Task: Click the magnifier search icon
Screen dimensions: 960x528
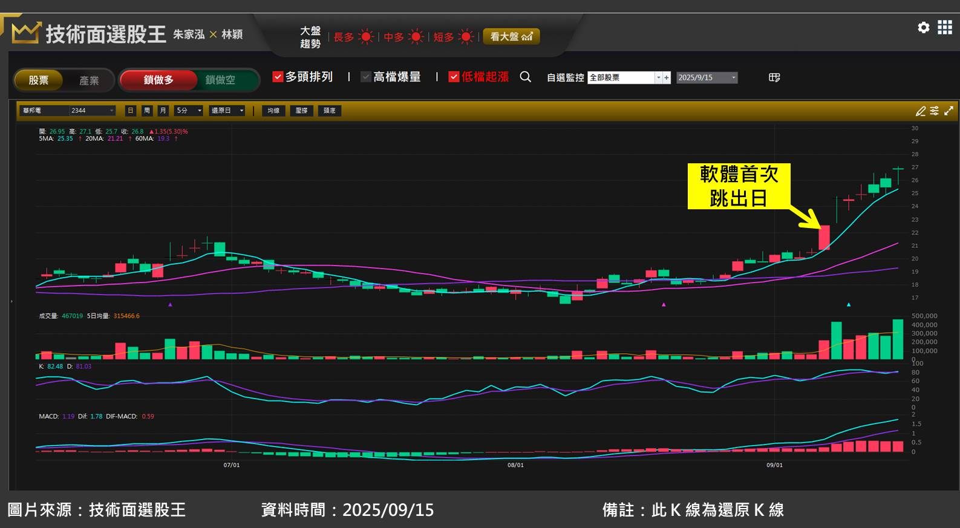Action: click(x=525, y=77)
